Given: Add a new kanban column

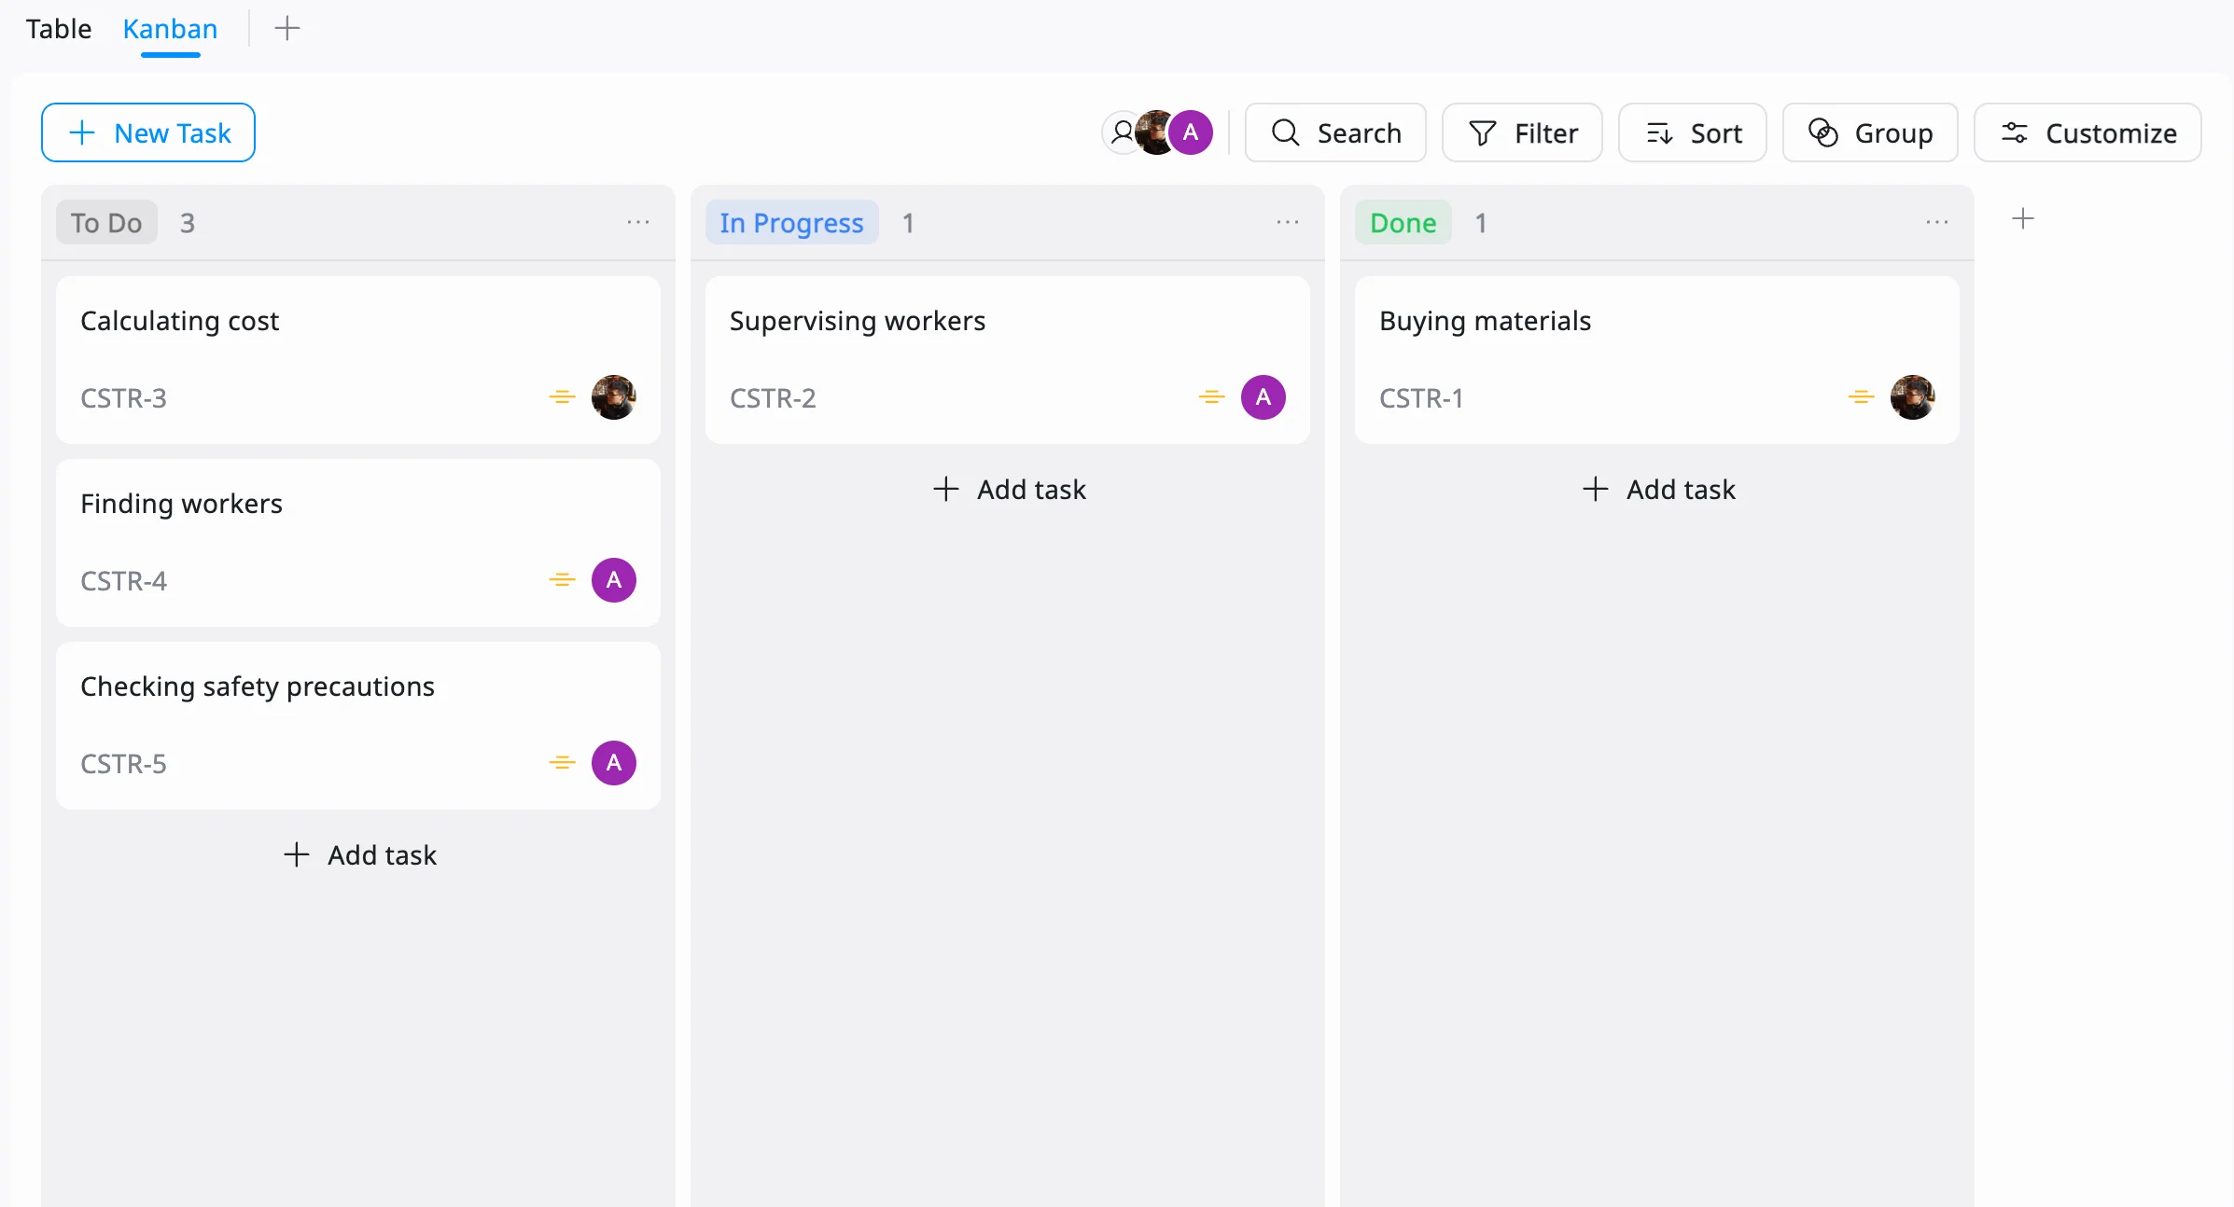Looking at the screenshot, I should pos(2023,218).
